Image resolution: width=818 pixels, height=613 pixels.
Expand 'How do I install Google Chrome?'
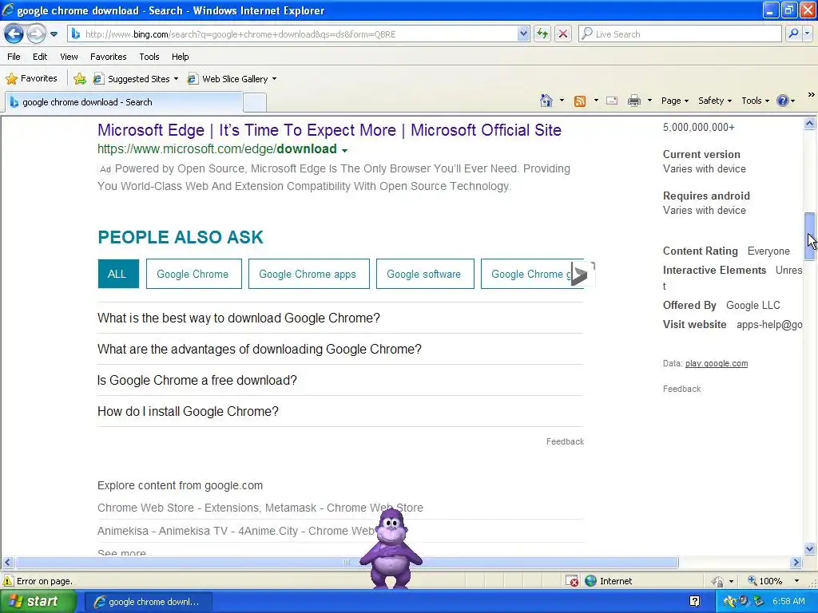click(x=340, y=411)
